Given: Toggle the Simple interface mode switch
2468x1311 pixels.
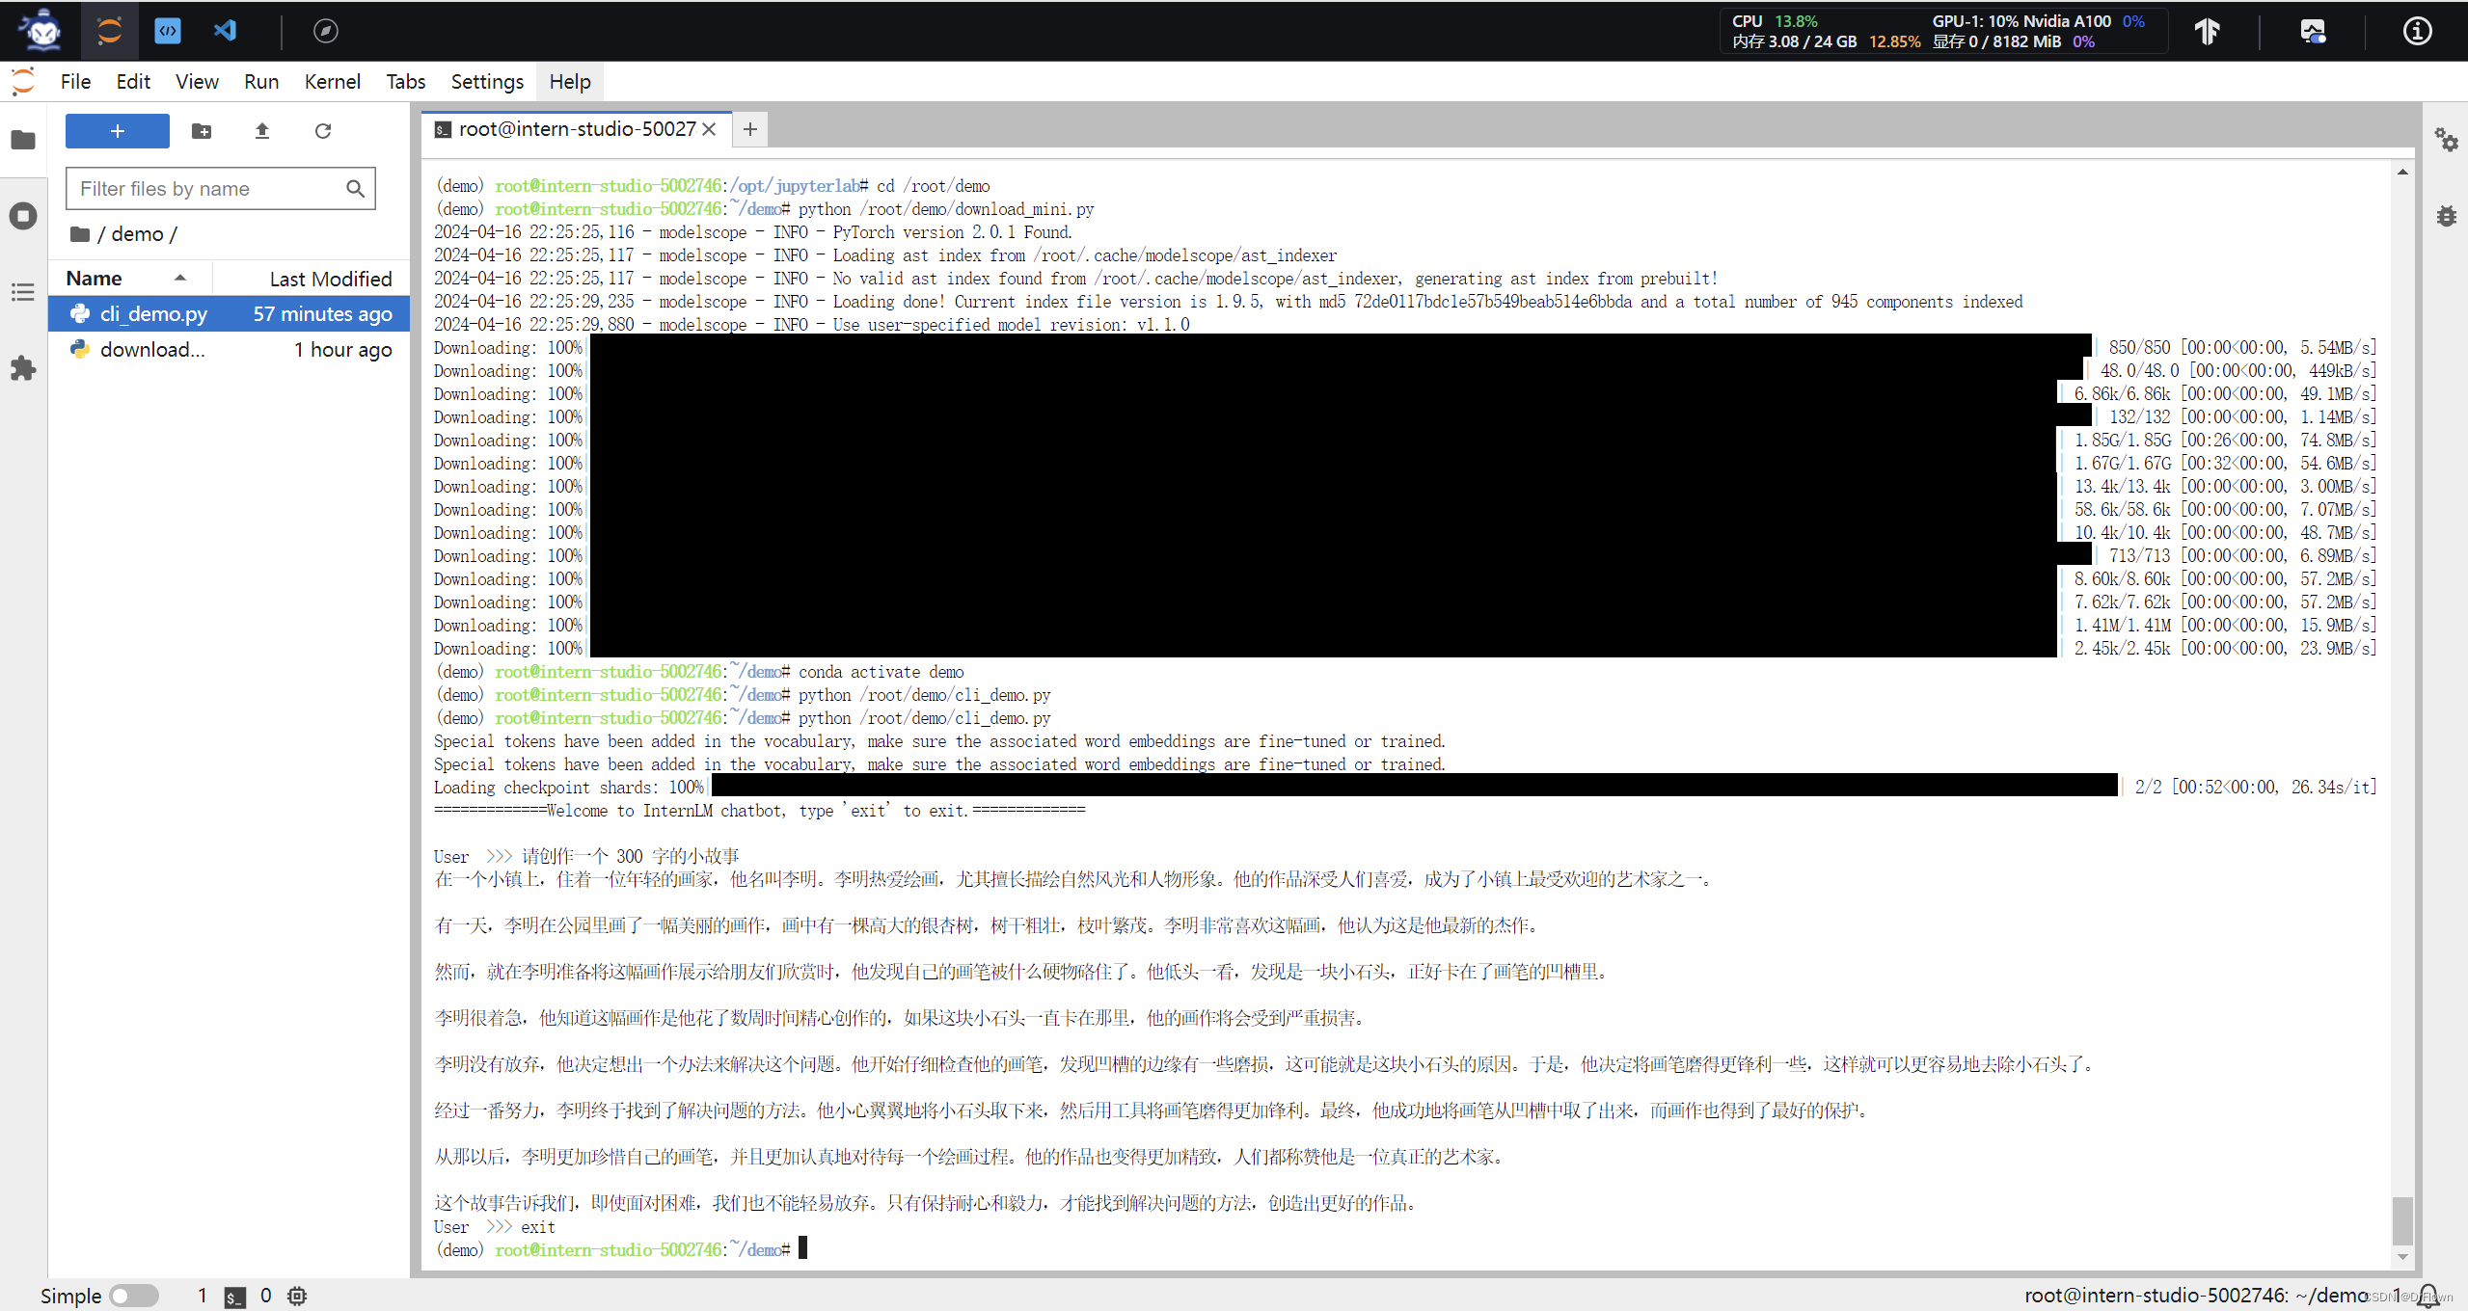Looking at the screenshot, I should click(125, 1295).
